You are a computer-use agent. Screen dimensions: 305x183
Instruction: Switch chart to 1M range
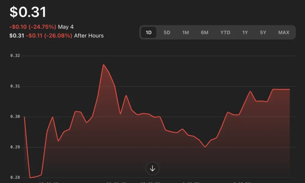click(185, 32)
